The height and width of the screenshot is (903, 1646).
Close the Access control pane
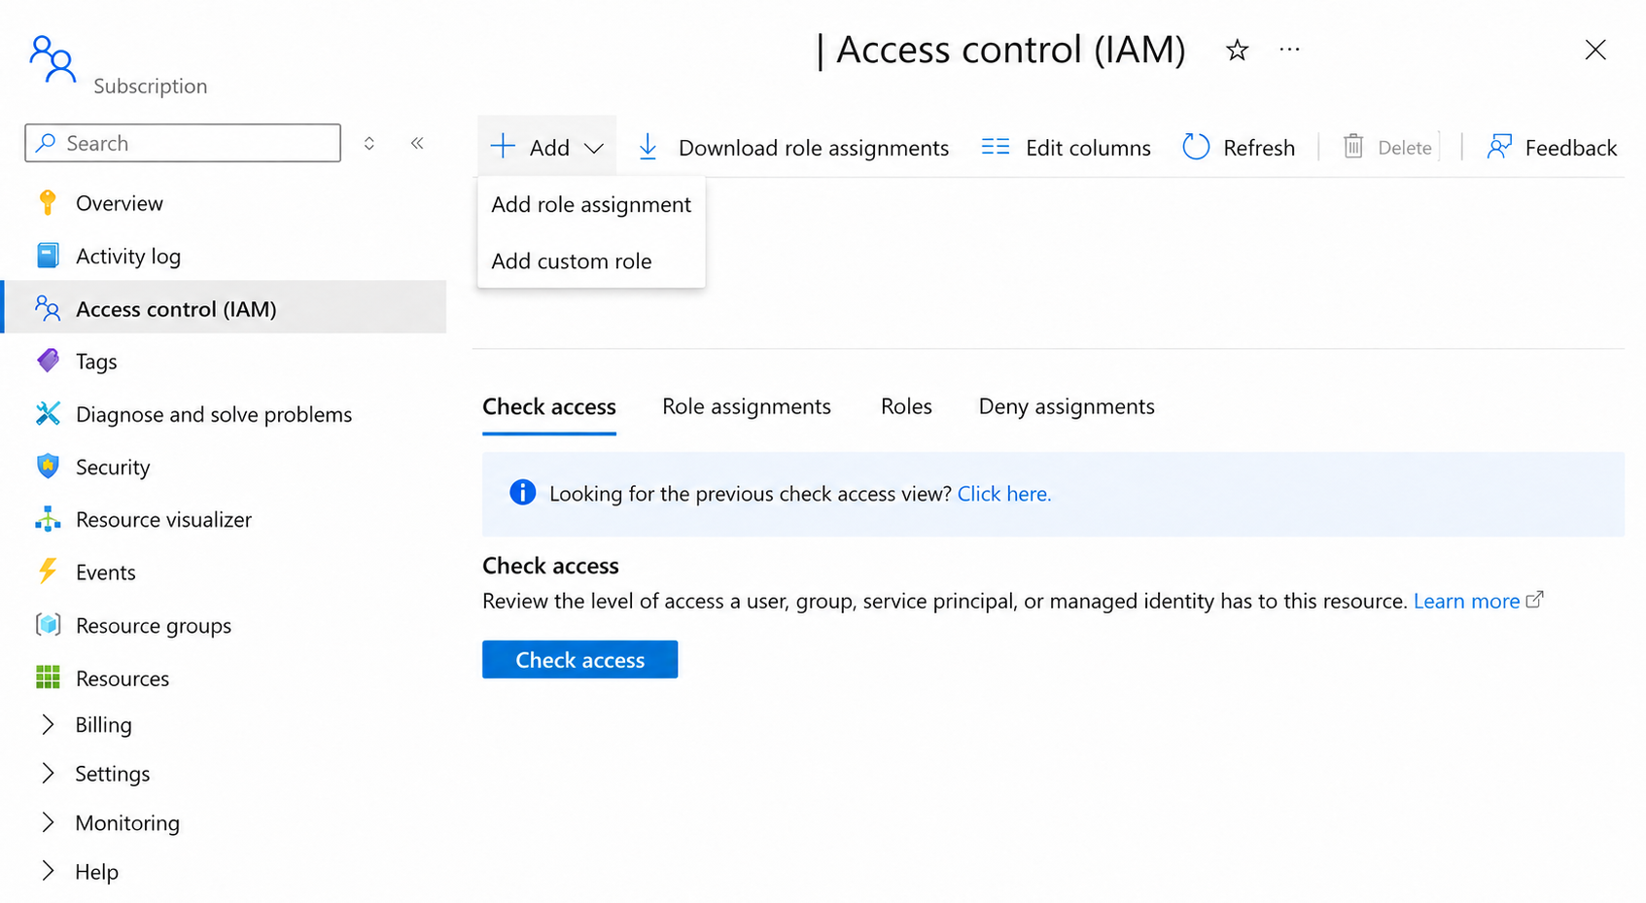click(1595, 50)
